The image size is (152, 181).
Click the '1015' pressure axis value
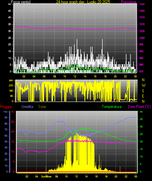[142, 17]
